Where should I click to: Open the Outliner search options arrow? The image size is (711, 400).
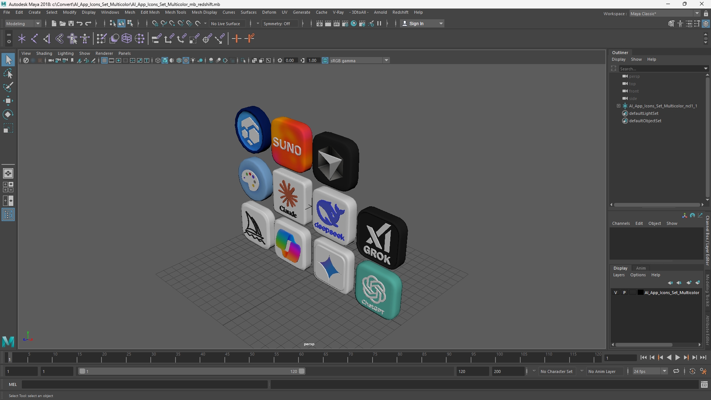[705, 69]
